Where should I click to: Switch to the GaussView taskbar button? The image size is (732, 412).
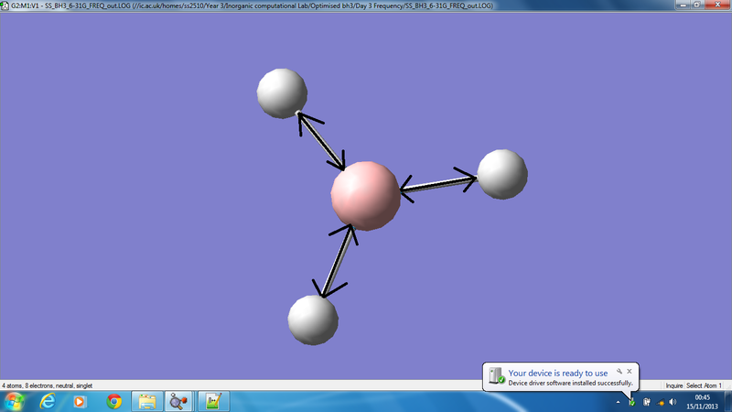coord(179,401)
